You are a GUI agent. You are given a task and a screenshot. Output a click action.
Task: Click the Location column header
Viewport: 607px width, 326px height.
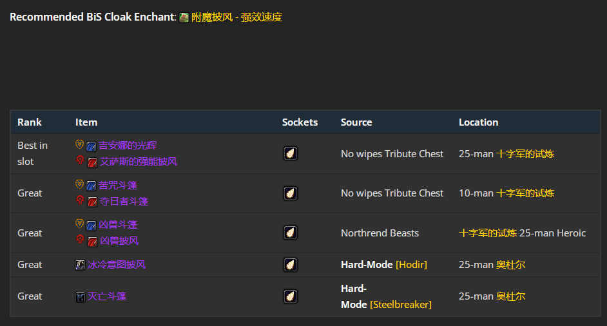478,122
